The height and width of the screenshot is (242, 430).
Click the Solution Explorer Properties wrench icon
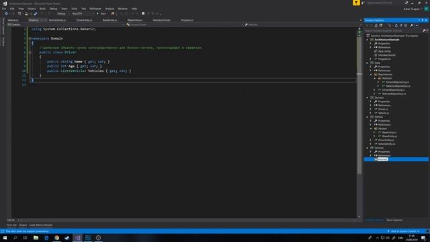[412, 26]
